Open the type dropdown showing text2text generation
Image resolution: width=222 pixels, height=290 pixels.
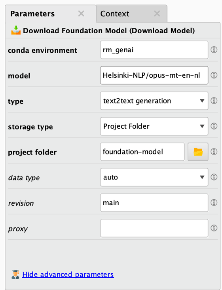point(154,101)
